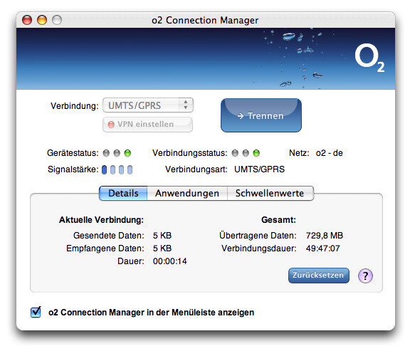Click the yellow minimize window button

42,20
